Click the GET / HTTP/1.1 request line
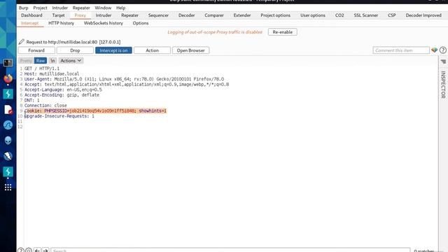 coord(42,69)
